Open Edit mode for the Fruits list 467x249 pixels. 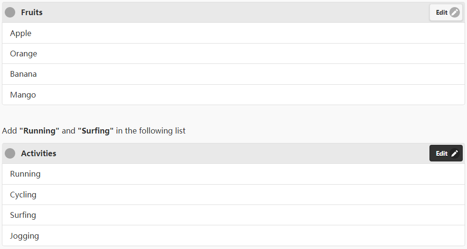point(446,12)
